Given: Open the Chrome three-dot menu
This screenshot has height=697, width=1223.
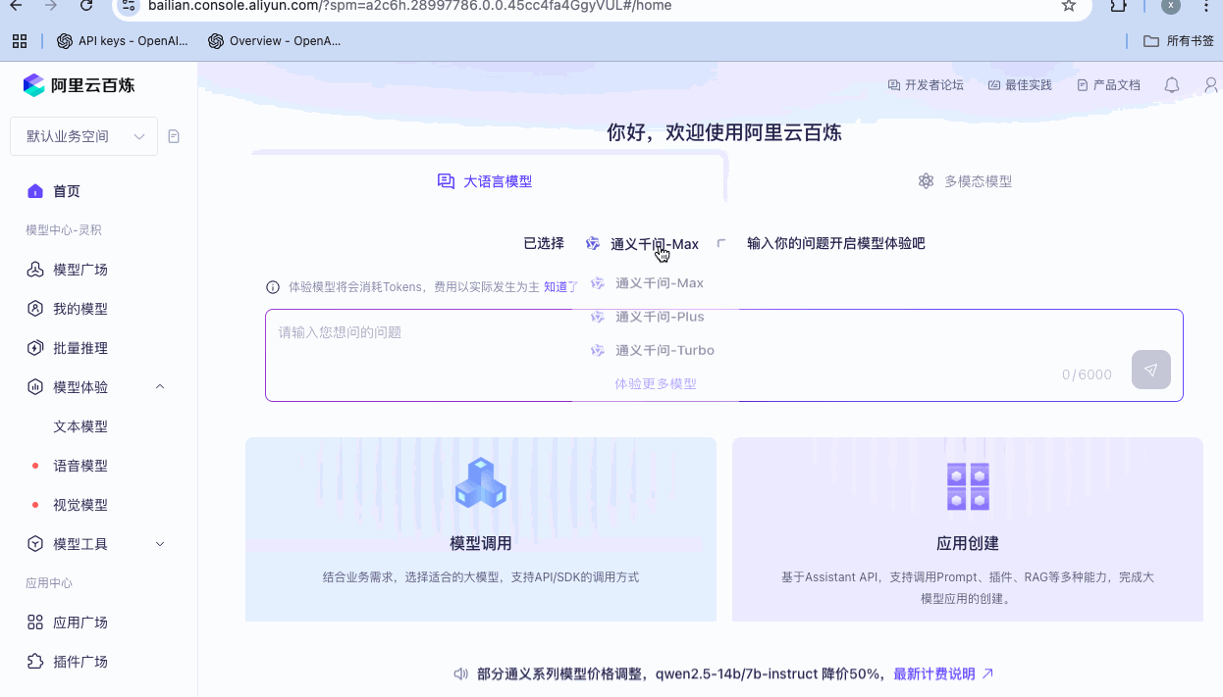Looking at the screenshot, I should pyautogui.click(x=1206, y=6).
